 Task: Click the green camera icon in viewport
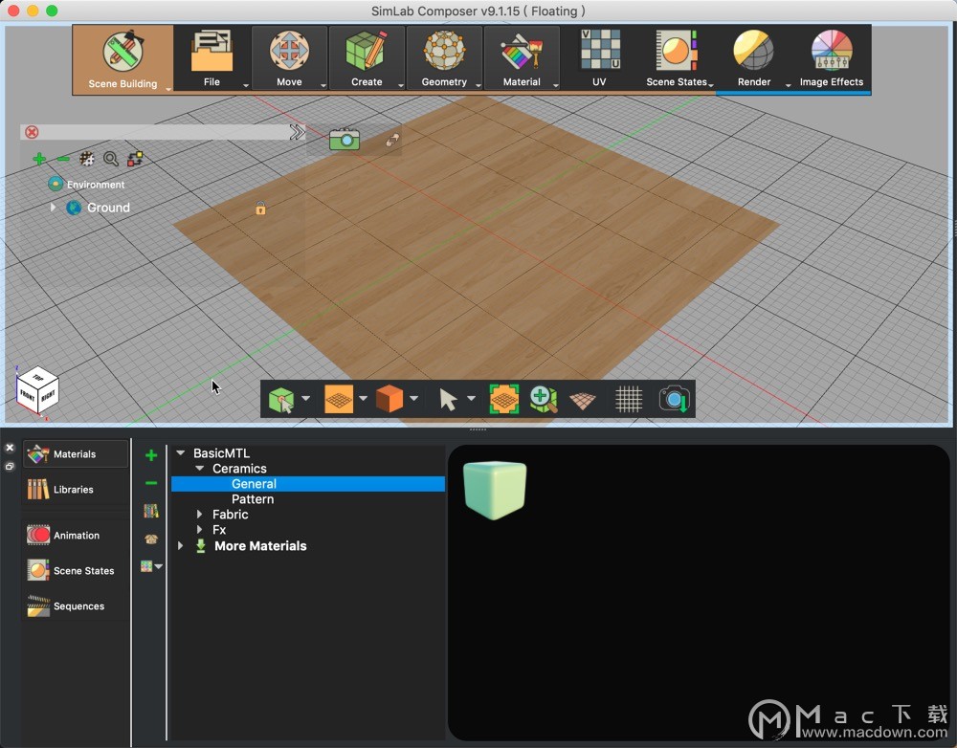(x=345, y=139)
